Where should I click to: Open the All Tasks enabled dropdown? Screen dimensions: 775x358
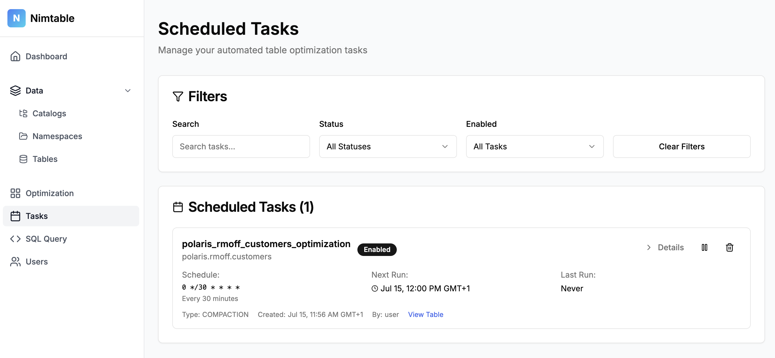(x=534, y=147)
